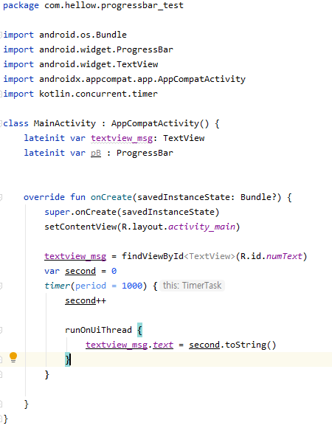332x434 pixels.
Task: Click the runOnUiThread call
Action: point(98,330)
